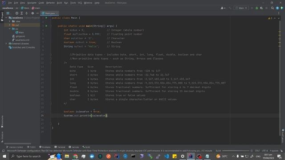Click the Run toolbar play icon
285x160 pixels.
[x=252, y=8]
